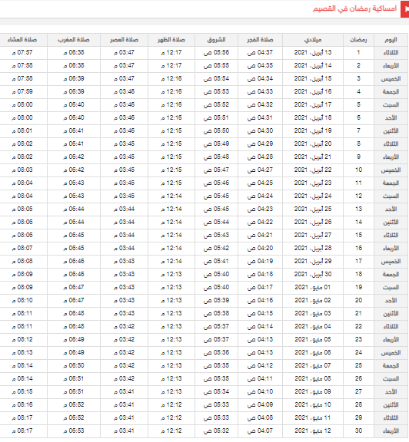Click the صلاة العصر column header

pyautogui.click(x=124, y=40)
